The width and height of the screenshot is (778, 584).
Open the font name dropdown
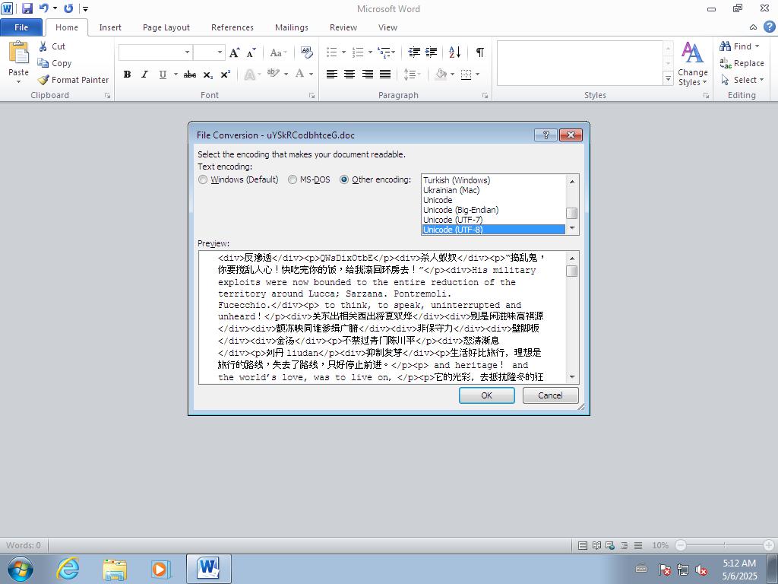point(187,52)
